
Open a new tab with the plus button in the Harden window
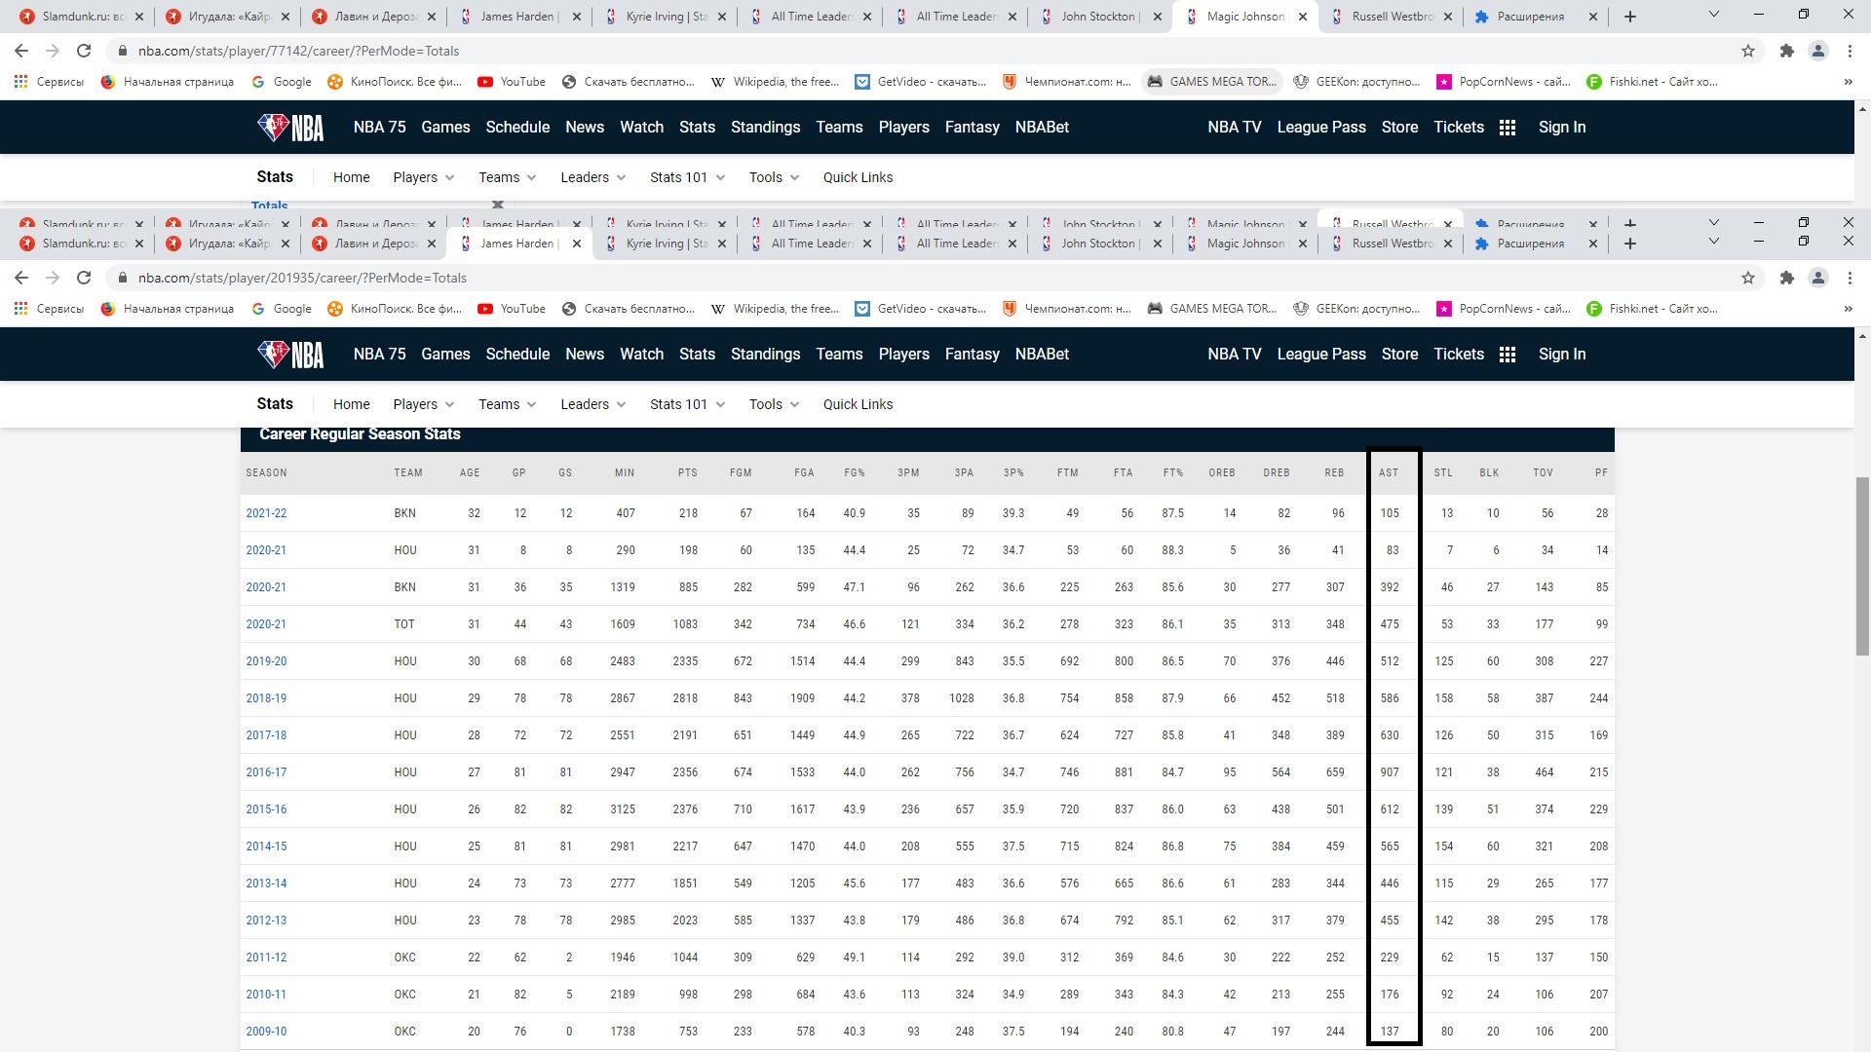[x=1630, y=244]
